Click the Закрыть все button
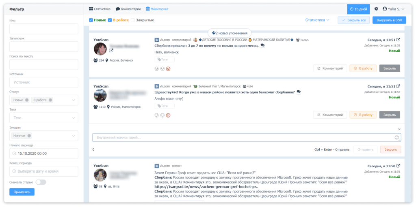Image resolution: width=416 pixels, height=207 pixels. point(353,20)
